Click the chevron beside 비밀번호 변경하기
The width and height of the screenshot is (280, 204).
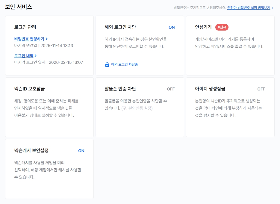pos(47,39)
